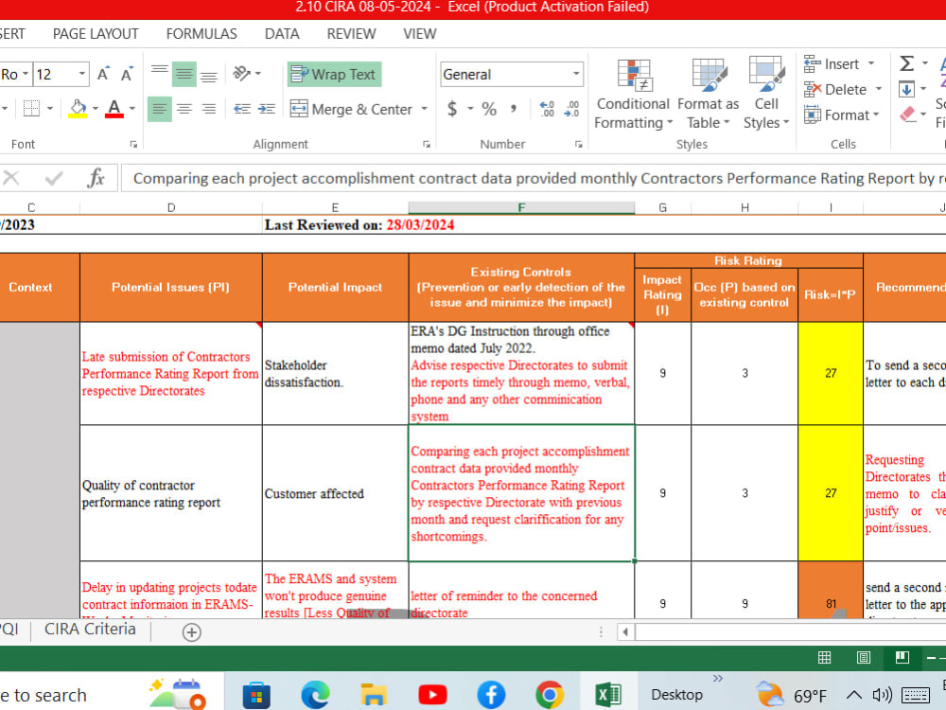Toggle the Wrap Text option

click(334, 74)
